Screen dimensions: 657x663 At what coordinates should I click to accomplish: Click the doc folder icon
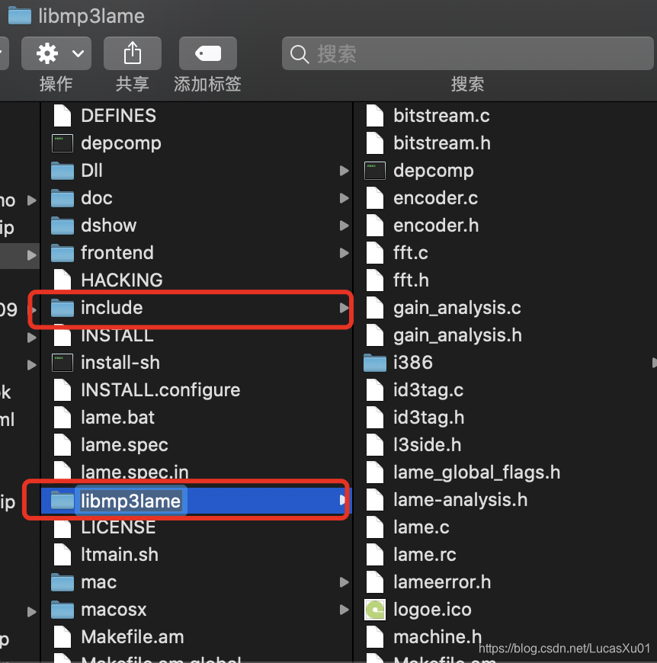click(62, 198)
